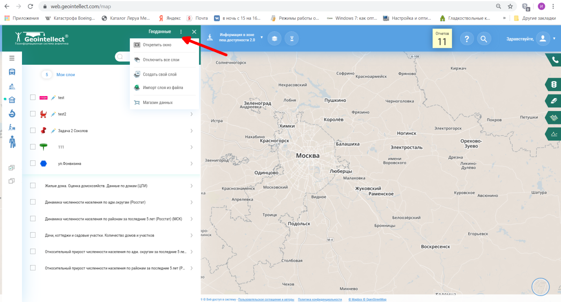
Task: Open the Яндекс bookmark in bookmarks bar
Action: pos(170,18)
